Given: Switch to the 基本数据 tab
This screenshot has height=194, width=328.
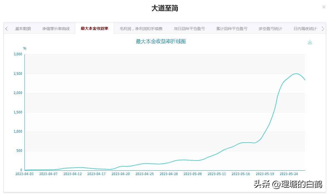Looking at the screenshot, I should click(23, 28).
